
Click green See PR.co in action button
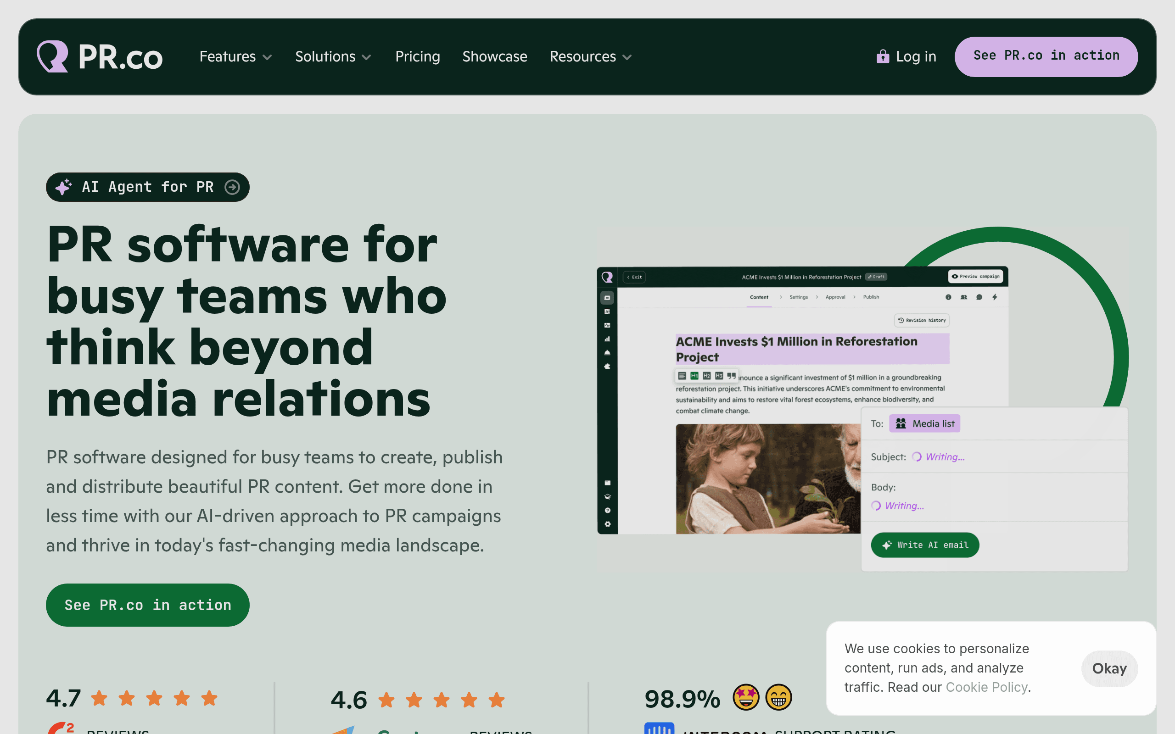(148, 605)
